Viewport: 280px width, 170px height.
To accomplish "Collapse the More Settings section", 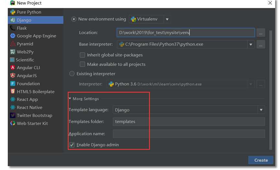I will 70,98.
